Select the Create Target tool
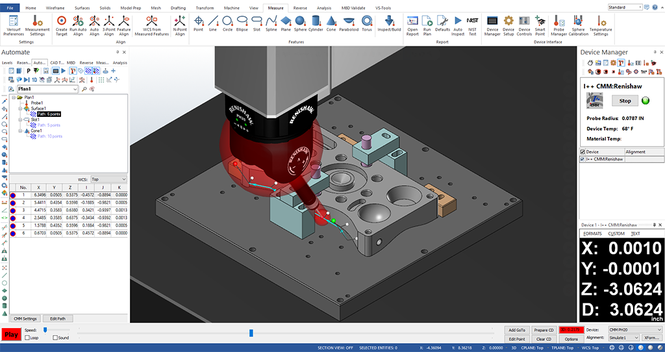This screenshot has height=352, width=665. pos(62,25)
